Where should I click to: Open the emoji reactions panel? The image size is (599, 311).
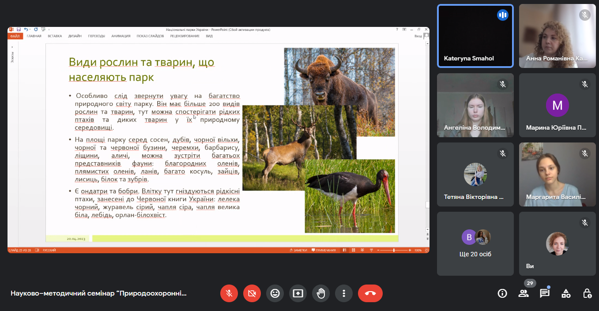click(275, 293)
